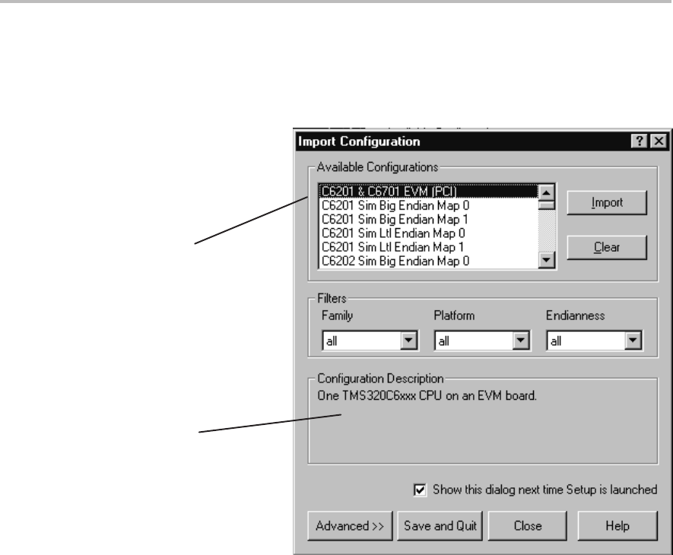Click Save and Quit

click(440, 526)
